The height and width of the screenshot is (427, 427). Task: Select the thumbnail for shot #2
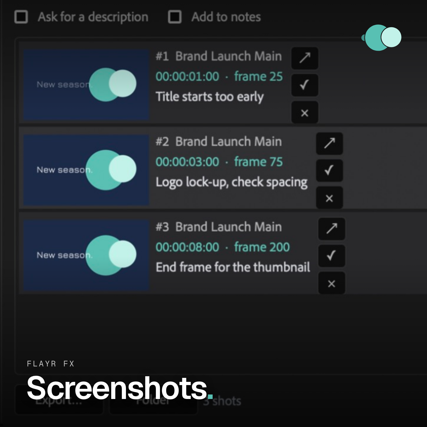click(x=86, y=170)
